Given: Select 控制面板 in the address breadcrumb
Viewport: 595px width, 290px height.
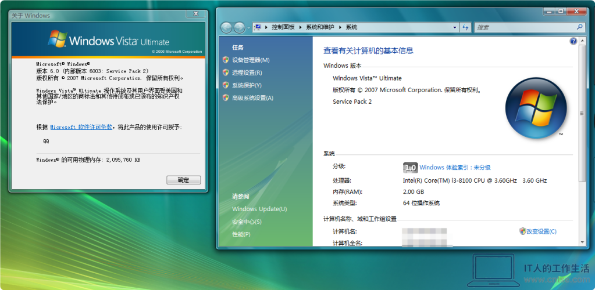Looking at the screenshot, I should [283, 27].
